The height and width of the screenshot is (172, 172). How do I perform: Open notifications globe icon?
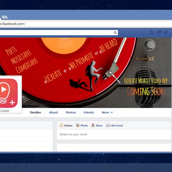click(x=166, y=32)
